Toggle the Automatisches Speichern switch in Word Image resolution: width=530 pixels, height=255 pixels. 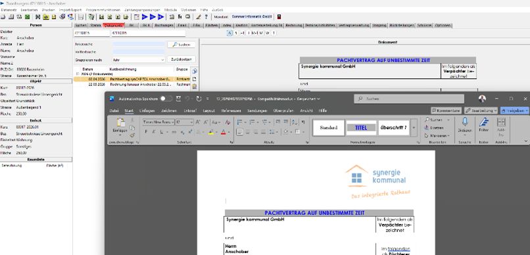pyautogui.click(x=166, y=99)
